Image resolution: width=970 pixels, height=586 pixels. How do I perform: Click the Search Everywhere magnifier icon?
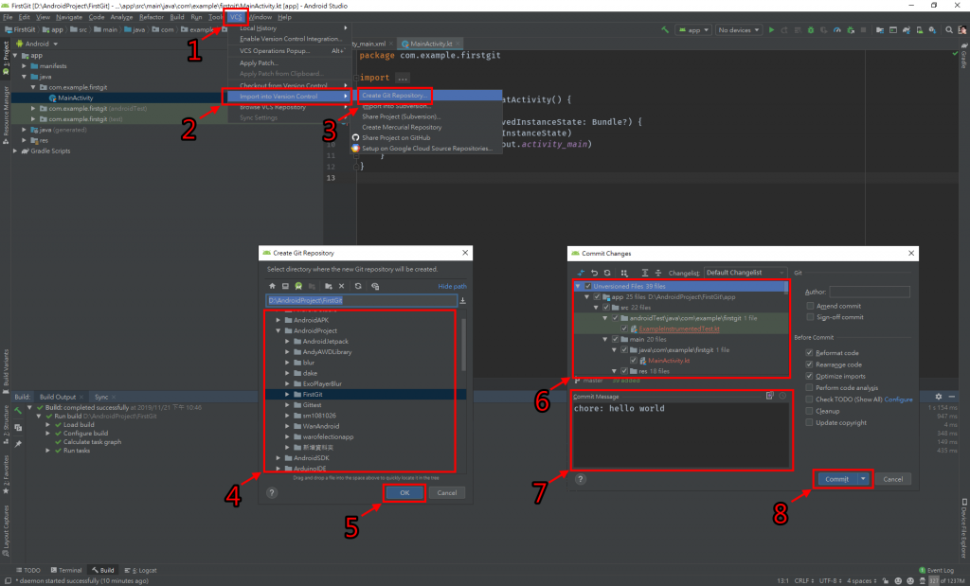pos(949,29)
